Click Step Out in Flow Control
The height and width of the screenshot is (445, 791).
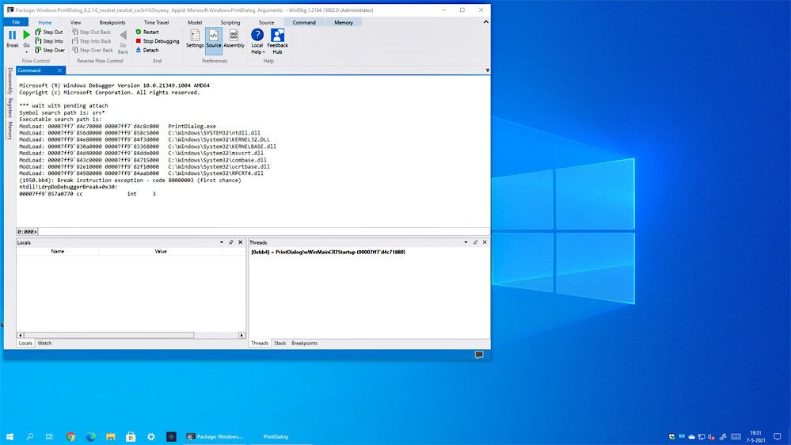tap(49, 32)
